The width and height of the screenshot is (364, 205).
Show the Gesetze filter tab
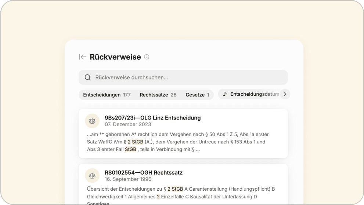(x=197, y=95)
